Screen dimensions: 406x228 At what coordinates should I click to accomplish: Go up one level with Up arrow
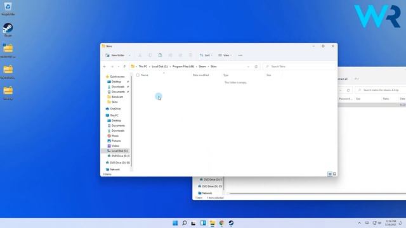pyautogui.click(x=124, y=66)
